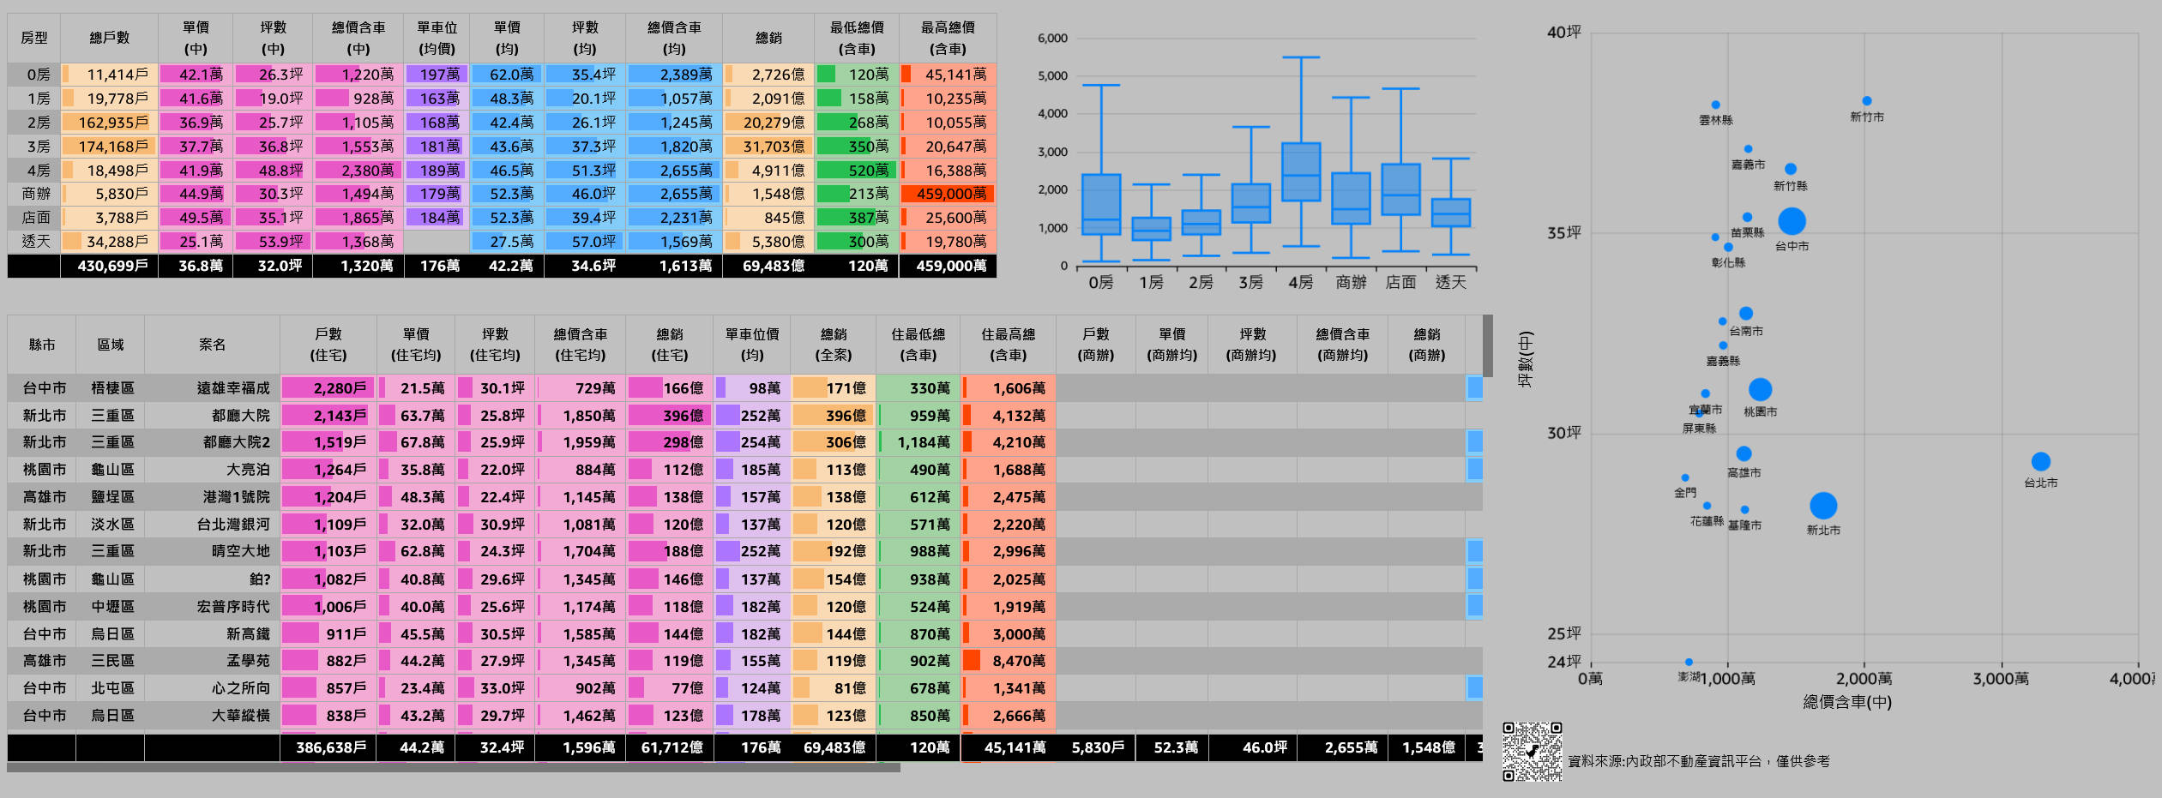
Task: Click the 房型 column header
Action: pyautogui.click(x=34, y=38)
